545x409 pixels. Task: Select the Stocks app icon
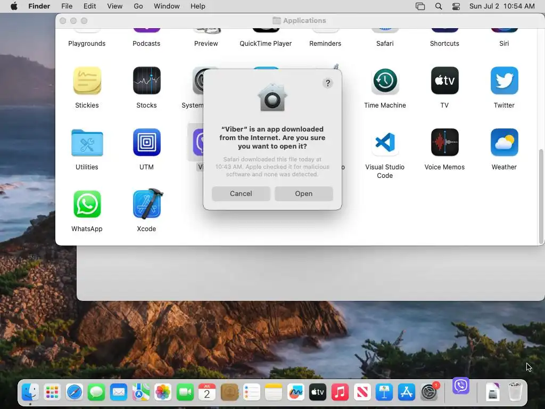pyautogui.click(x=147, y=81)
